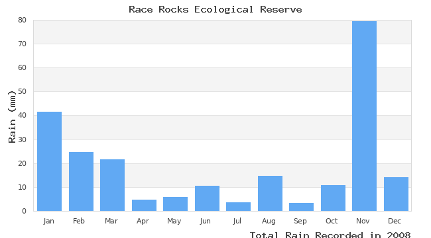This screenshot has height=238, width=431.
Task: Click the 'Race Rocks Ecological Reserve' title
Action: tap(215, 10)
